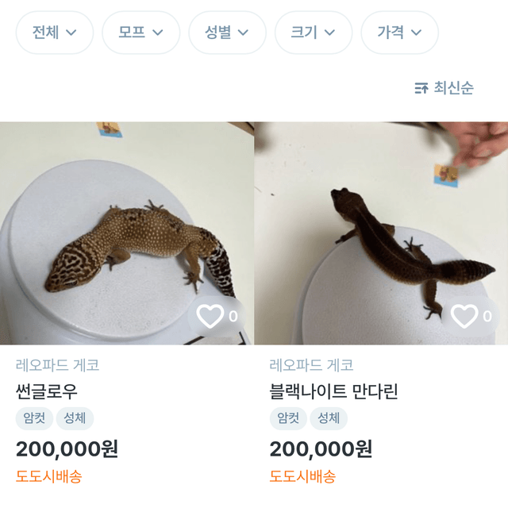The image size is (508, 508).
Task: Expand the 모프 filter dropdown
Action: point(140,33)
